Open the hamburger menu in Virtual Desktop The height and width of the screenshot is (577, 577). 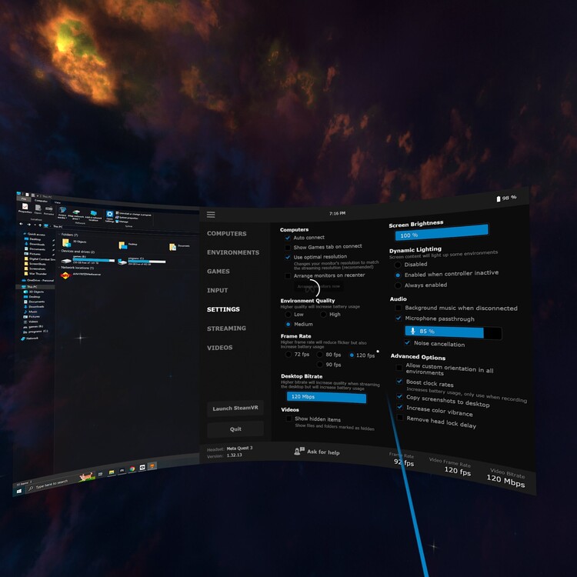pyautogui.click(x=211, y=215)
